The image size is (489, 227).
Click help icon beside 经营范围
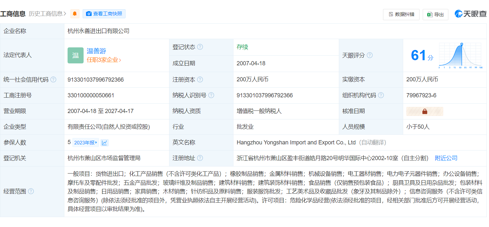(x=31, y=191)
